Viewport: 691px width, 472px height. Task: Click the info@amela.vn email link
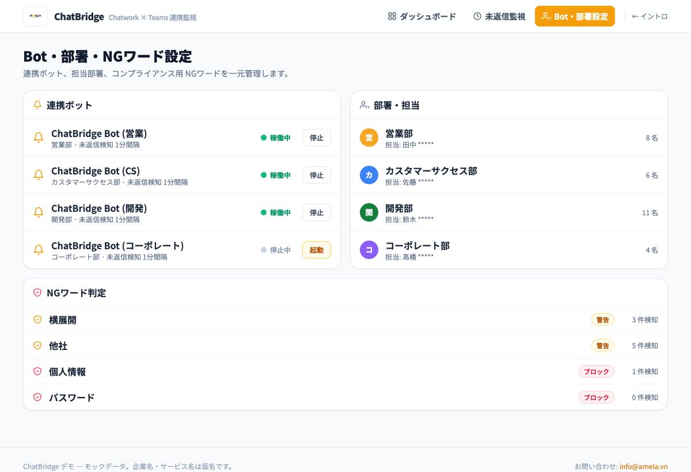pos(644,466)
